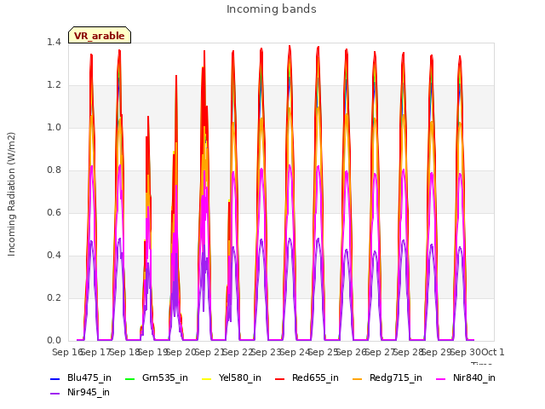
Task: Click the VR_arable site label
Action: 100,36
